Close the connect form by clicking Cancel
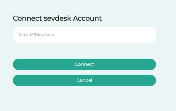 84,80
